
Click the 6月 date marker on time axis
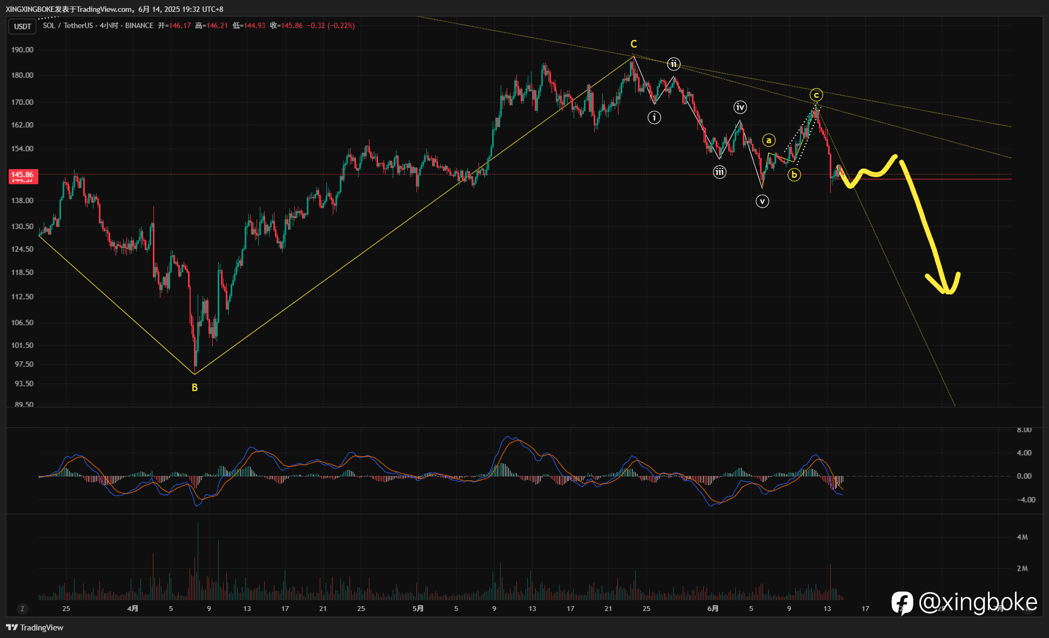(713, 609)
